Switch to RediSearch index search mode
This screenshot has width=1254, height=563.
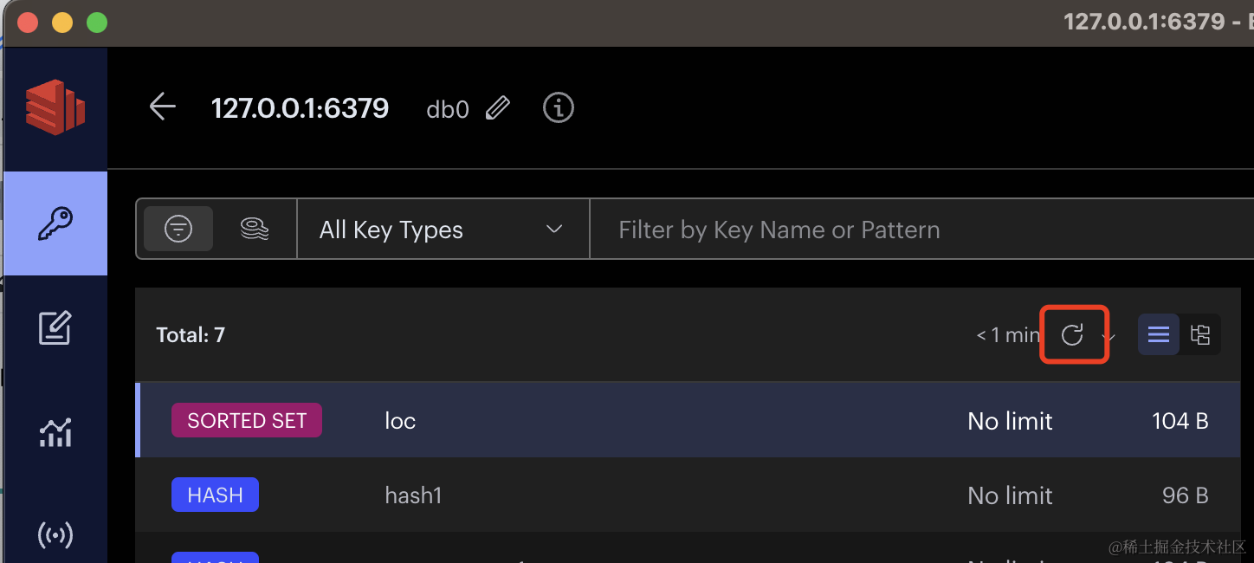(x=254, y=229)
